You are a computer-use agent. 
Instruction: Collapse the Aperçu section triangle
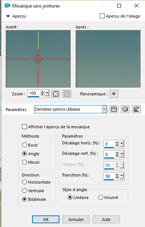coord(8,16)
